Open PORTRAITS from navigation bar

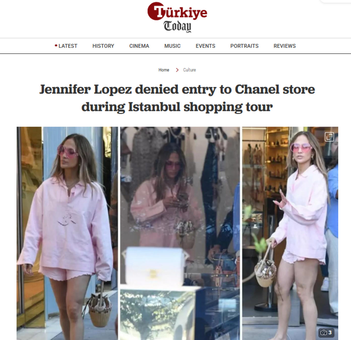click(244, 46)
